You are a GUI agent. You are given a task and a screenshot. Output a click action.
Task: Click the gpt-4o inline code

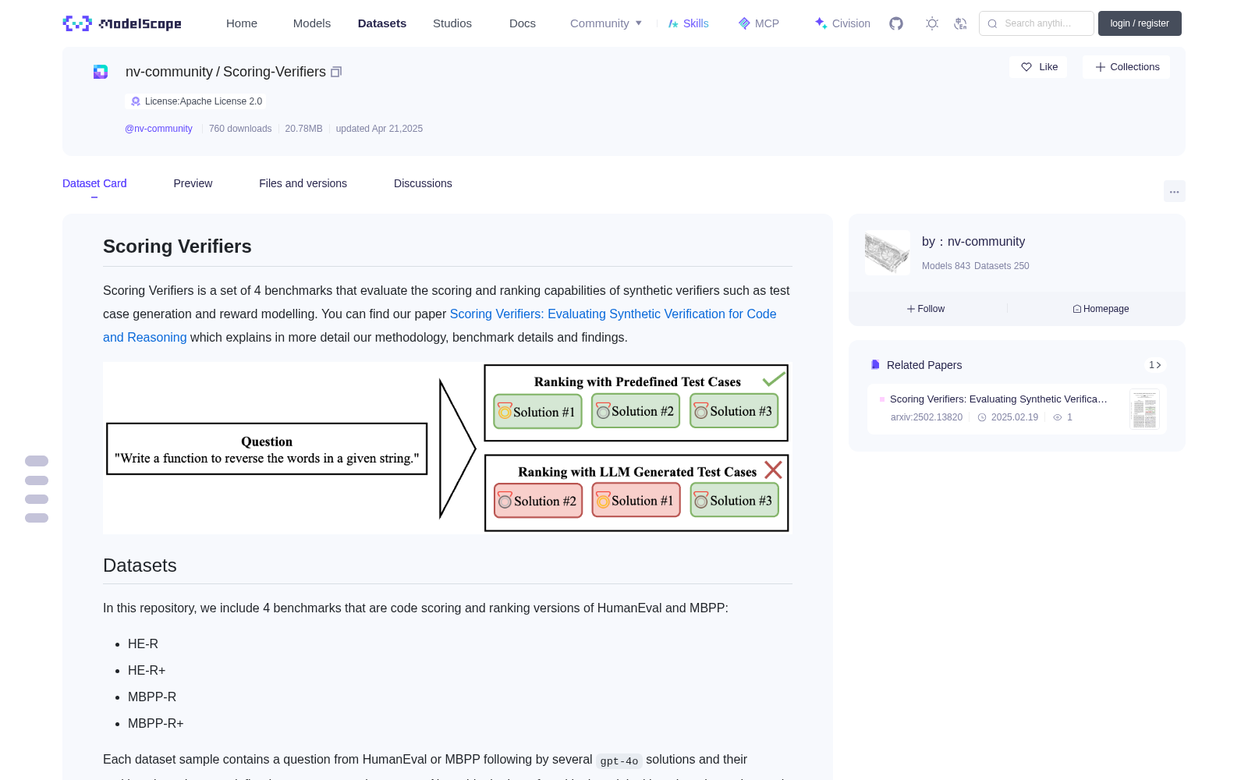619,760
